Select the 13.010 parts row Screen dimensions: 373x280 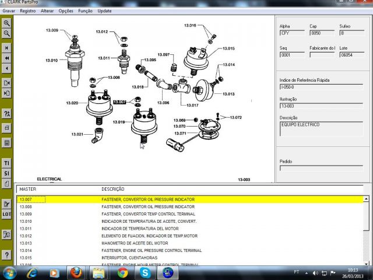click(189, 222)
